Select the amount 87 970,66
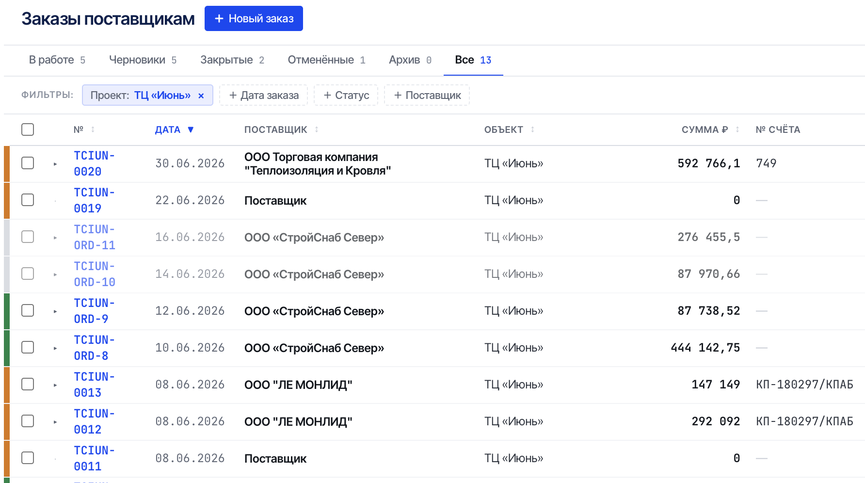 (709, 274)
